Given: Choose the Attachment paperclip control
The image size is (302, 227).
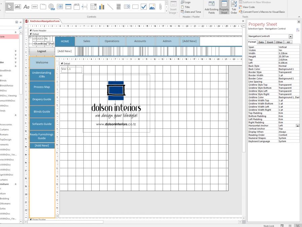Looking at the screenshot, I should coord(160,7).
